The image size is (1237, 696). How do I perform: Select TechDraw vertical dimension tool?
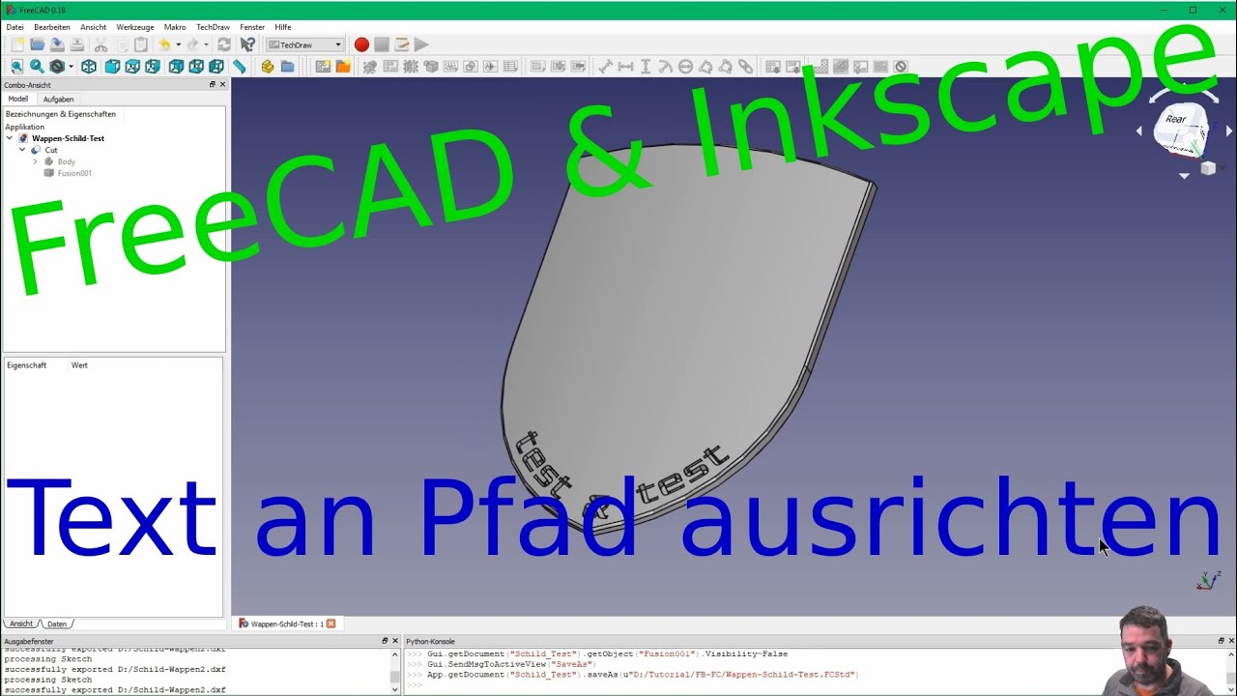tap(646, 67)
